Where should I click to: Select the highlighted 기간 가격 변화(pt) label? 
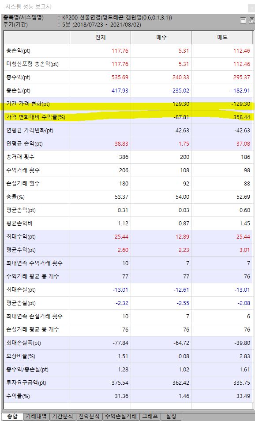point(28,104)
